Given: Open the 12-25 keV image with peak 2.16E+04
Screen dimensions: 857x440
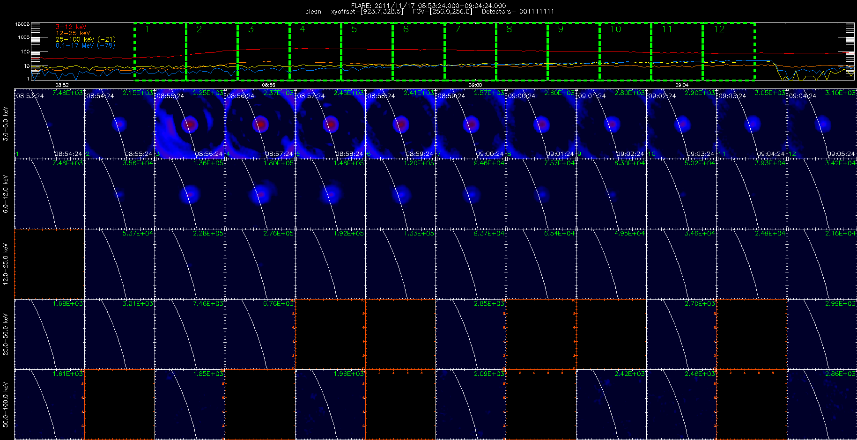Looking at the screenshot, I should coord(822,264).
